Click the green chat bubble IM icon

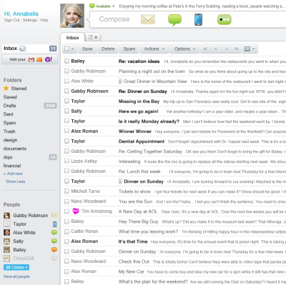pyautogui.click(x=174, y=19)
